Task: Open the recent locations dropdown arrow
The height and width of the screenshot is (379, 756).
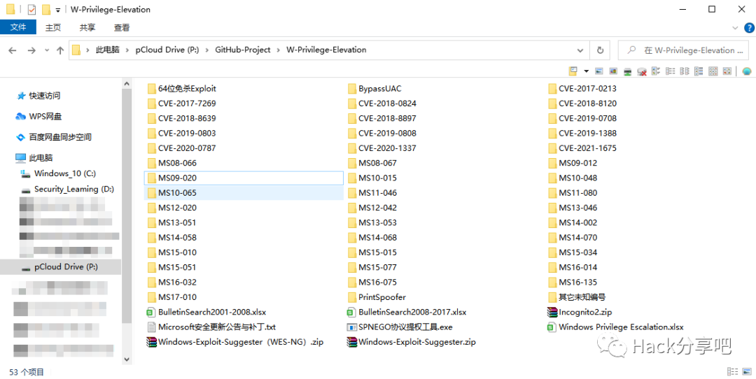Action: click(x=47, y=50)
